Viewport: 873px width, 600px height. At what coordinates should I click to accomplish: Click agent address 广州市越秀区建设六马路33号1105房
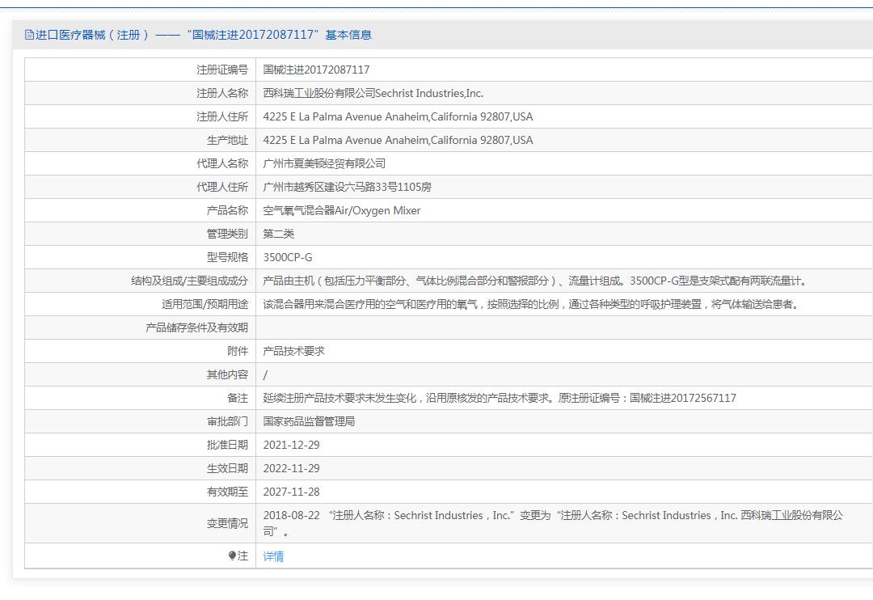coord(347,187)
